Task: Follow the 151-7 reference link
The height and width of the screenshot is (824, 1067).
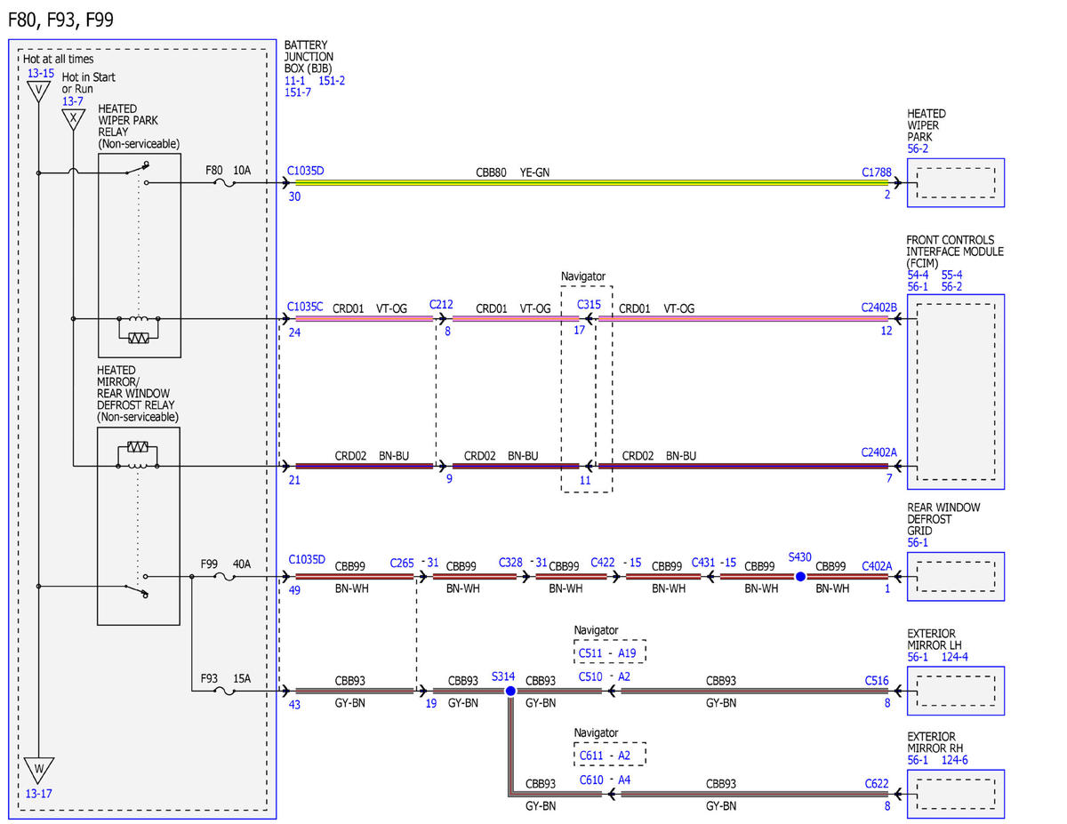Action: (x=298, y=92)
